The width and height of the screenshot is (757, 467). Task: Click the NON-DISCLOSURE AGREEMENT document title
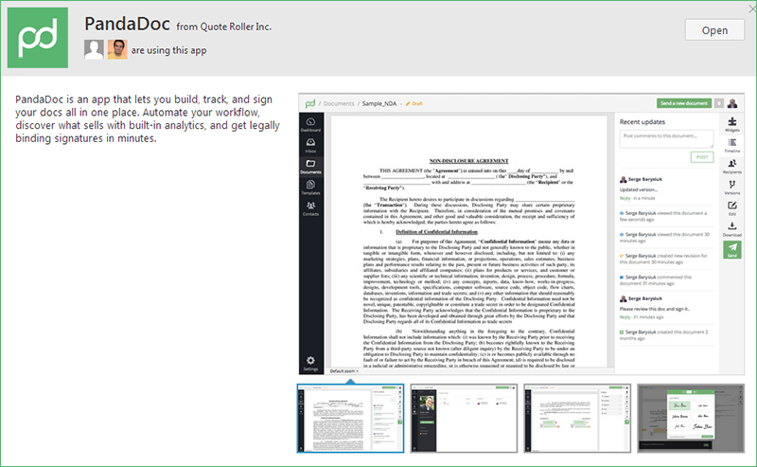pyautogui.click(x=468, y=161)
